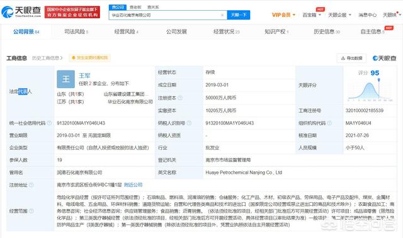Click the 经营状态 value 存续

pos(210,72)
